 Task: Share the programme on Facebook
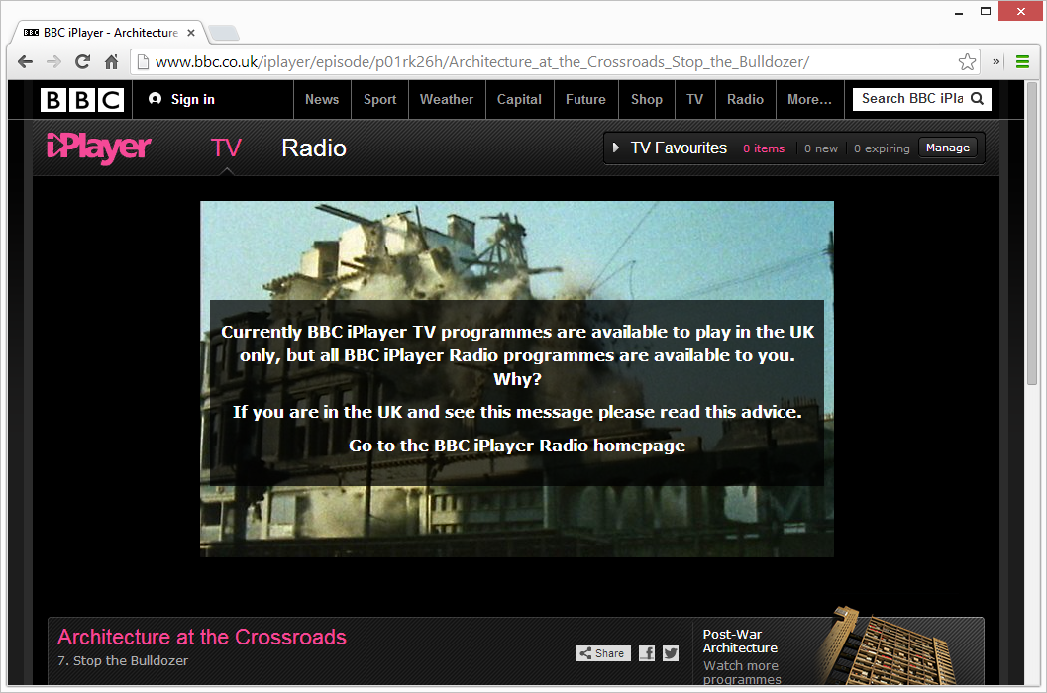(647, 653)
